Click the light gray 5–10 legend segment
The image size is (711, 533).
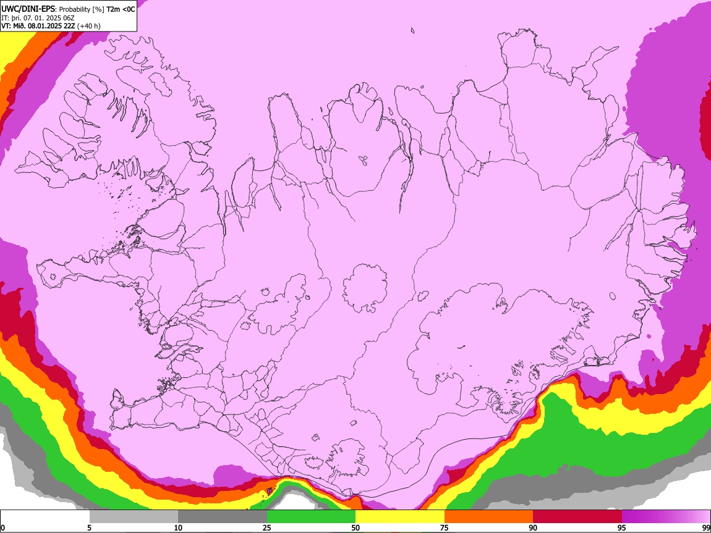(134, 517)
